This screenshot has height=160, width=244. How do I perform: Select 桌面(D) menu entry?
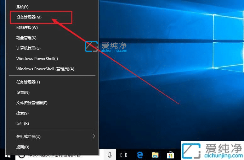point(52,147)
